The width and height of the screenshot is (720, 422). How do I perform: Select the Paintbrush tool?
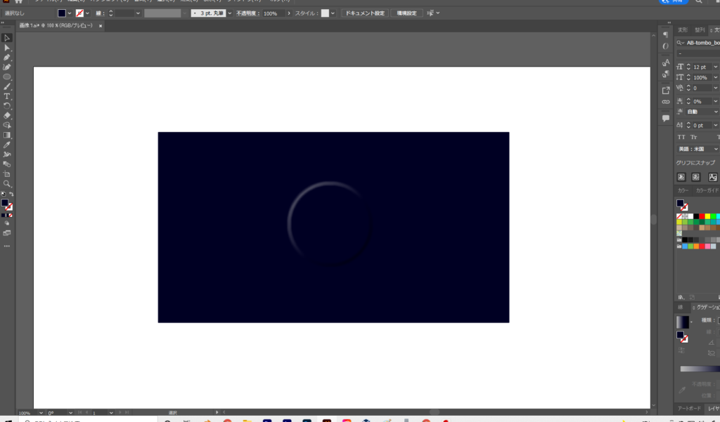pos(7,86)
